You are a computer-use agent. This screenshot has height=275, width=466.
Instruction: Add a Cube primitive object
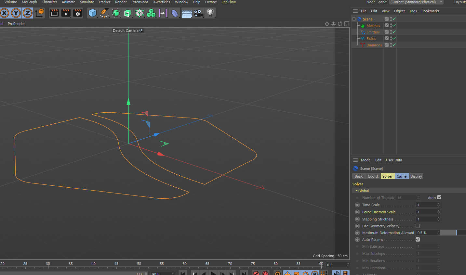[x=93, y=13]
